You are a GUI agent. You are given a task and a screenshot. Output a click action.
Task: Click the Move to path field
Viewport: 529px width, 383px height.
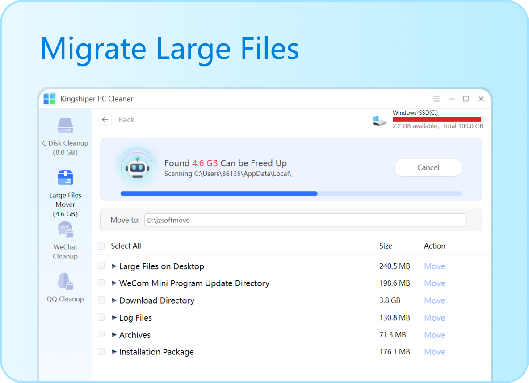coord(305,220)
